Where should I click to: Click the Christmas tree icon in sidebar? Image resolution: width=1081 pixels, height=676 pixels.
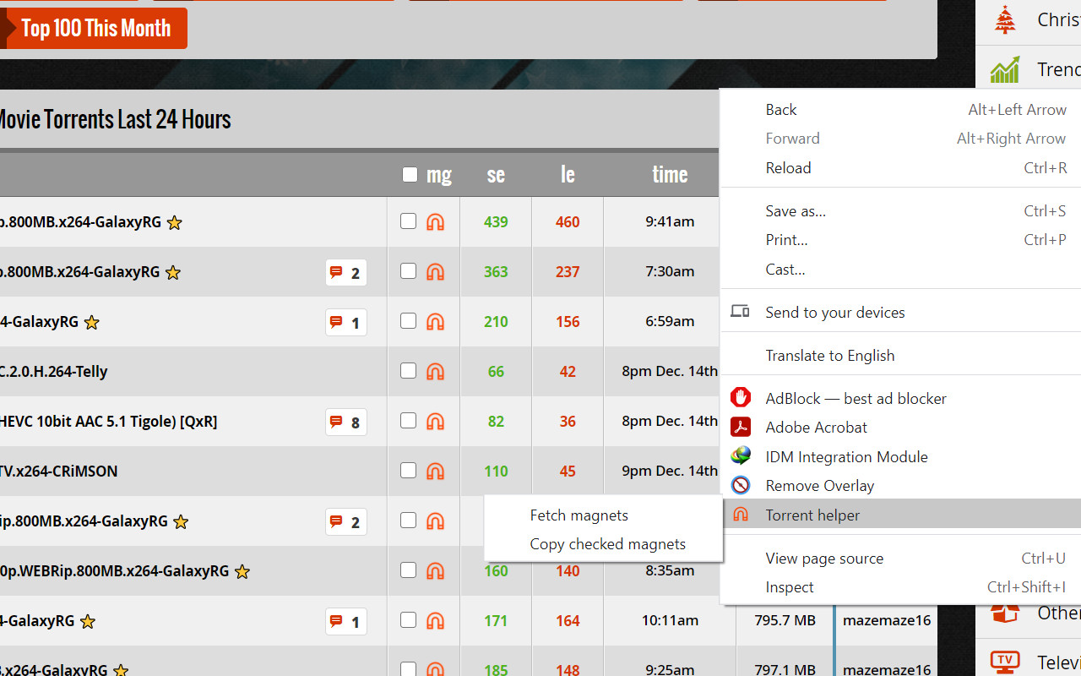pyautogui.click(x=1005, y=19)
